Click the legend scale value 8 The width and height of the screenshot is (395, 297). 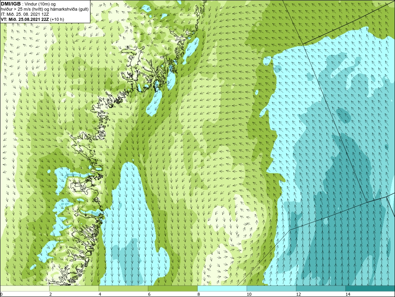click(x=199, y=294)
